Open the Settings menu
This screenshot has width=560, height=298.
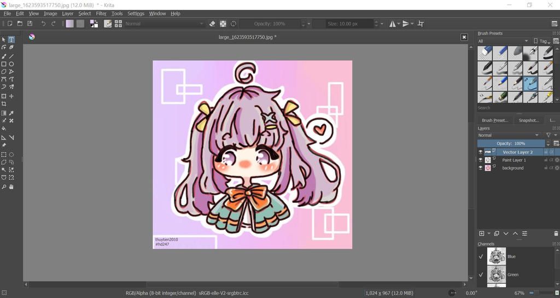click(x=136, y=14)
